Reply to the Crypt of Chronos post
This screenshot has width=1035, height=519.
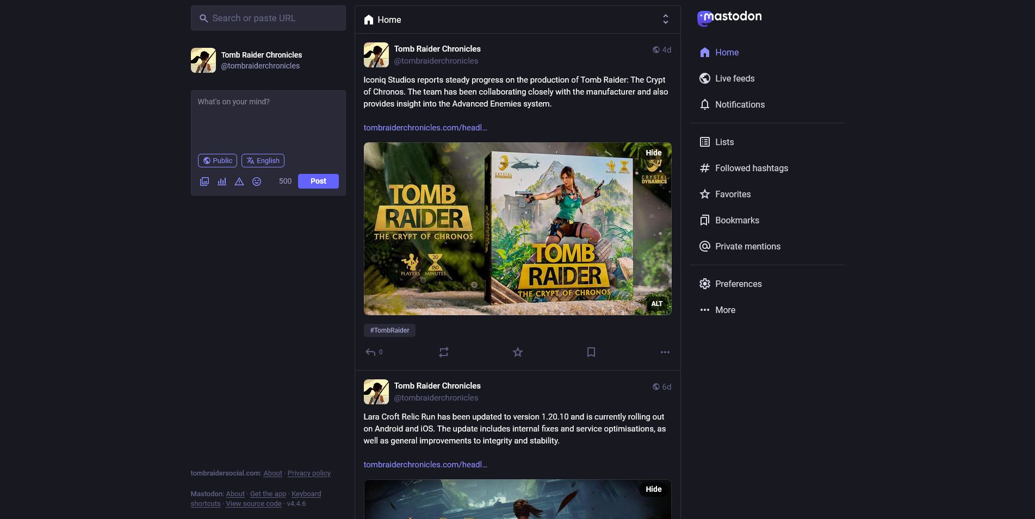point(371,352)
